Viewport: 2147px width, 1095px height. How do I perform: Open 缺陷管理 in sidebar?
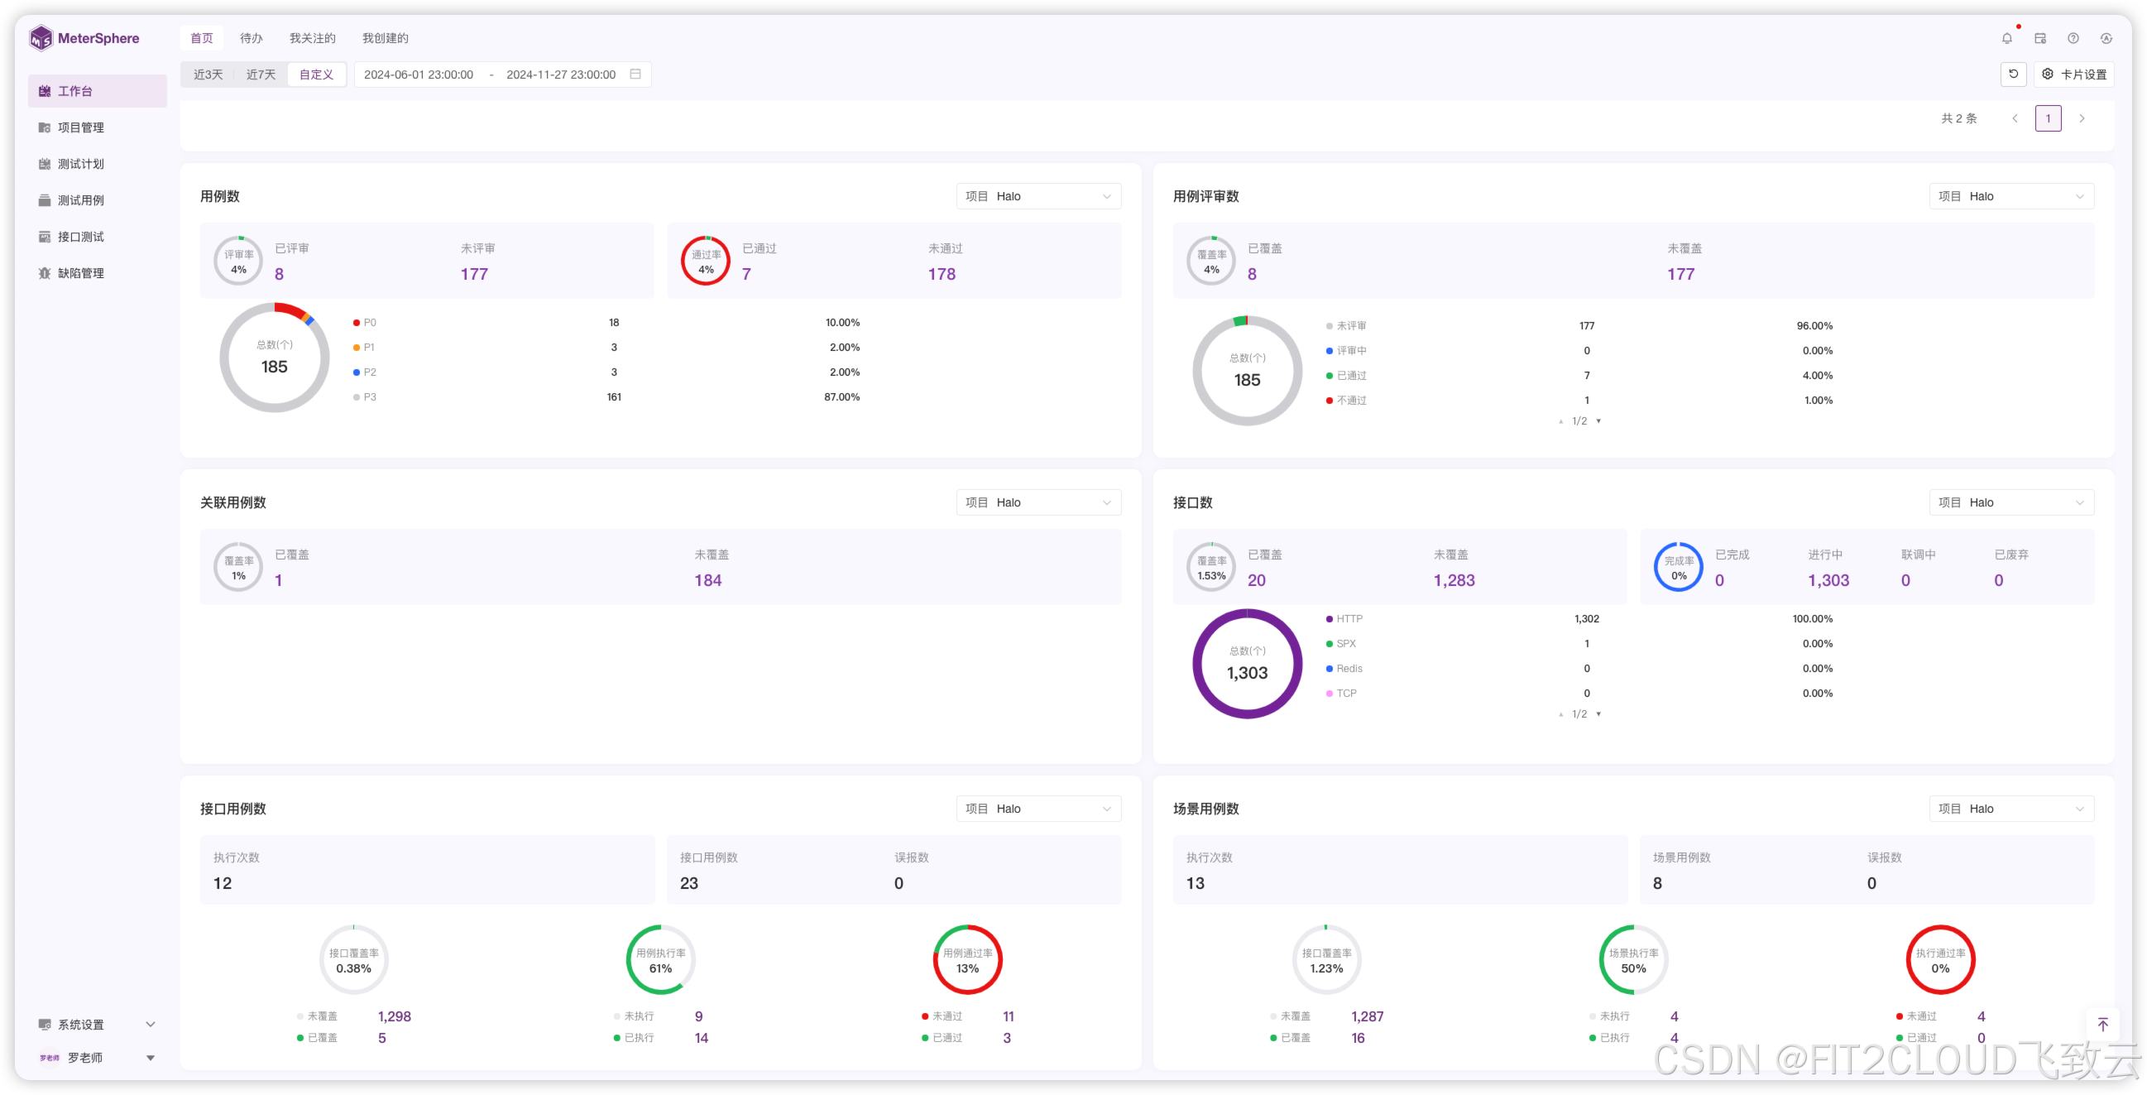98,273
